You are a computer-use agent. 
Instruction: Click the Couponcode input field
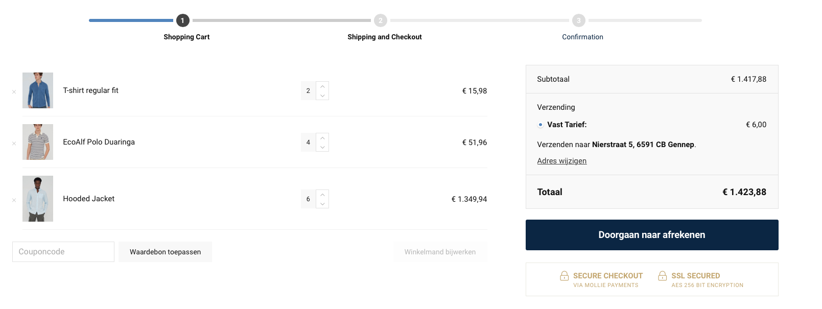[x=63, y=252]
